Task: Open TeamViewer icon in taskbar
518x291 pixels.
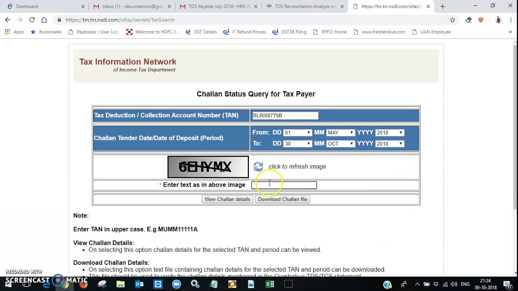Action: 158,284
